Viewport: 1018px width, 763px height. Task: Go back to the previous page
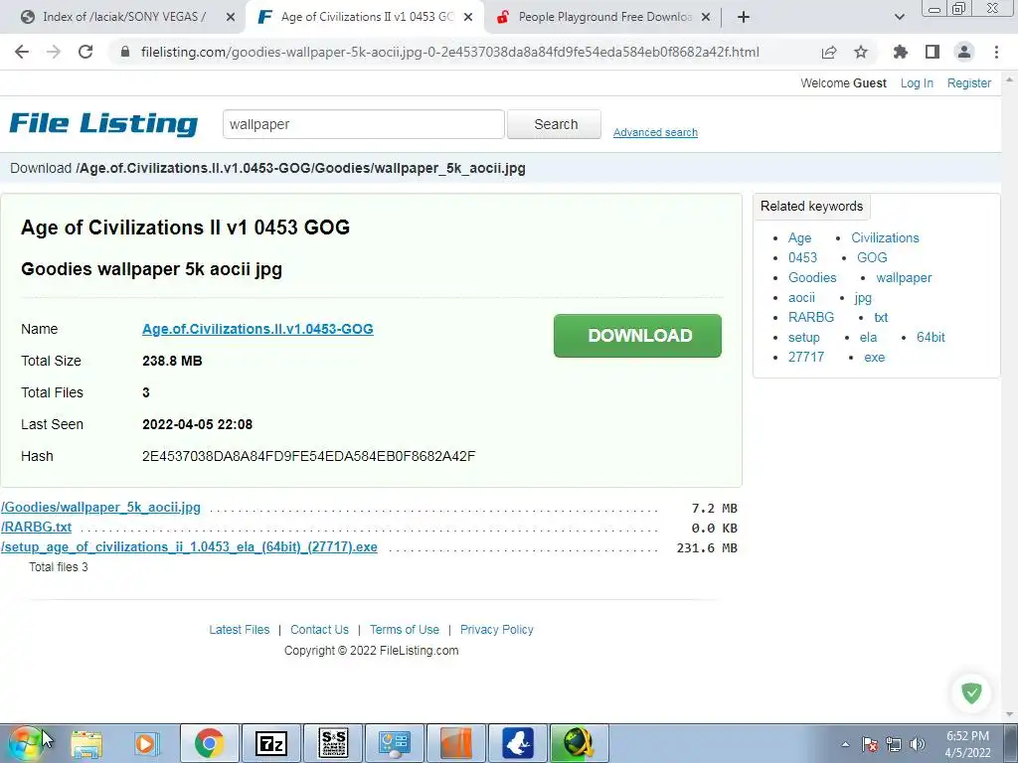tap(22, 52)
